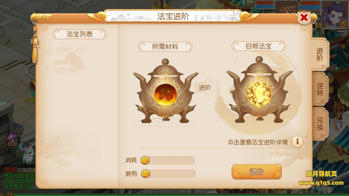
Task: Click the coin icon beside 消耗
Action: [x=145, y=160]
